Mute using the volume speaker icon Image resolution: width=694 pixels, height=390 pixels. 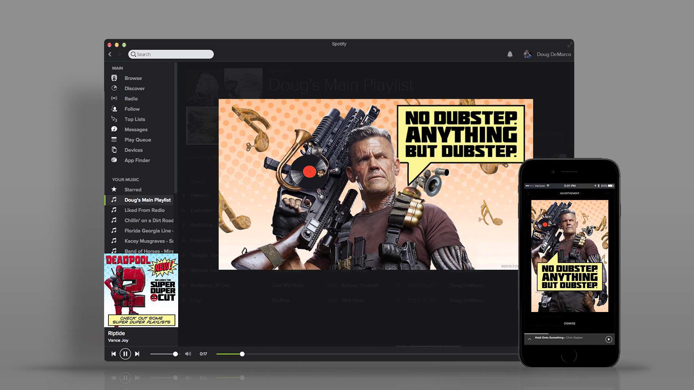pyautogui.click(x=188, y=354)
